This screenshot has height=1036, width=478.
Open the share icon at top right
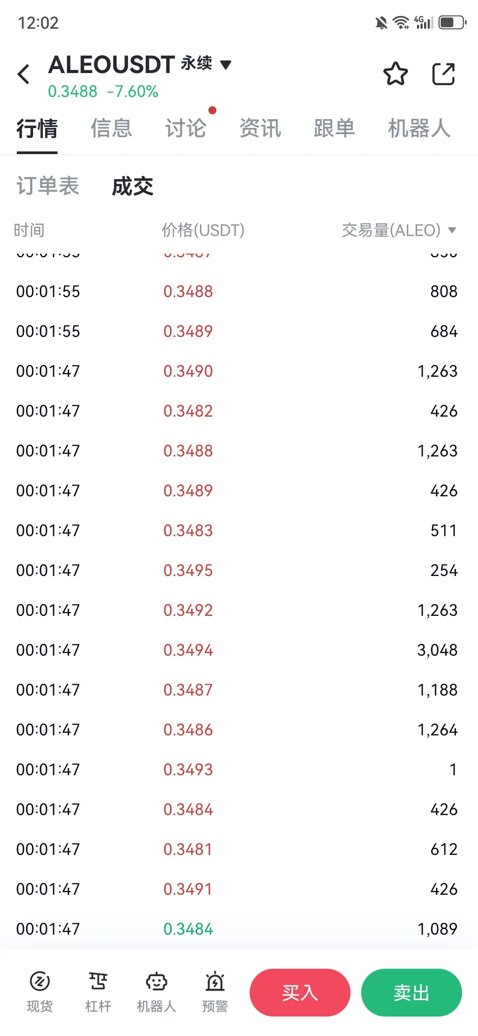[443, 73]
